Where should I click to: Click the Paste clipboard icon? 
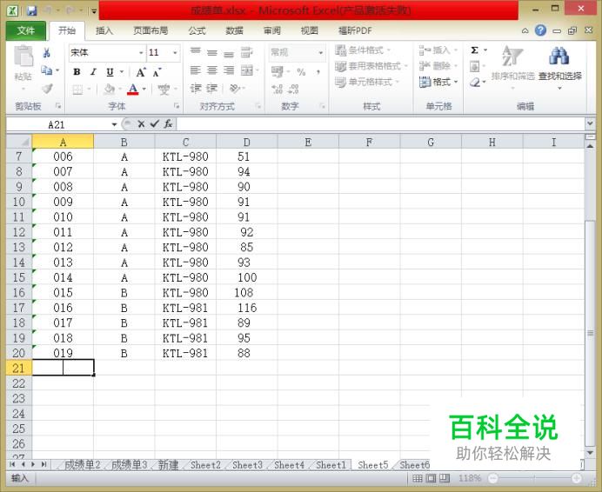23,57
